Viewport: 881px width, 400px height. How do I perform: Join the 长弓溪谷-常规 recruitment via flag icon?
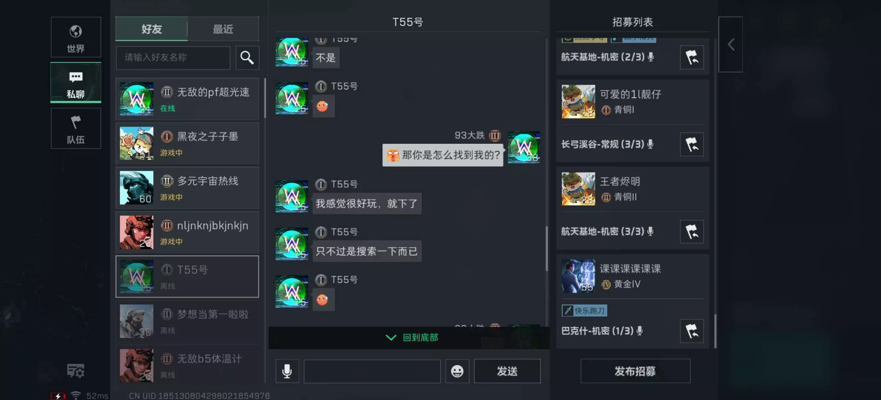[692, 144]
